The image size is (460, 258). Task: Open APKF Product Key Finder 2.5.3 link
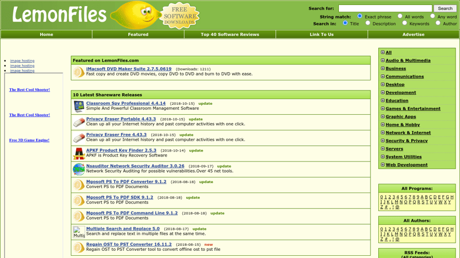point(121,150)
